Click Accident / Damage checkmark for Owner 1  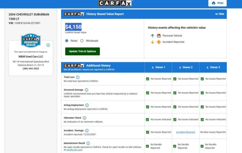148,132
